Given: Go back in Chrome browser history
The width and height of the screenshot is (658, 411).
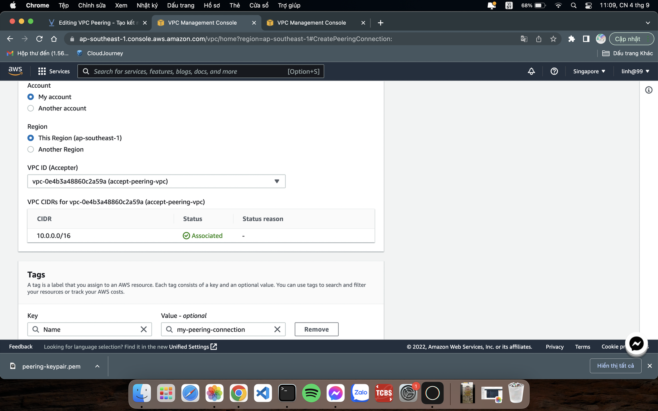Looking at the screenshot, I should coord(10,39).
